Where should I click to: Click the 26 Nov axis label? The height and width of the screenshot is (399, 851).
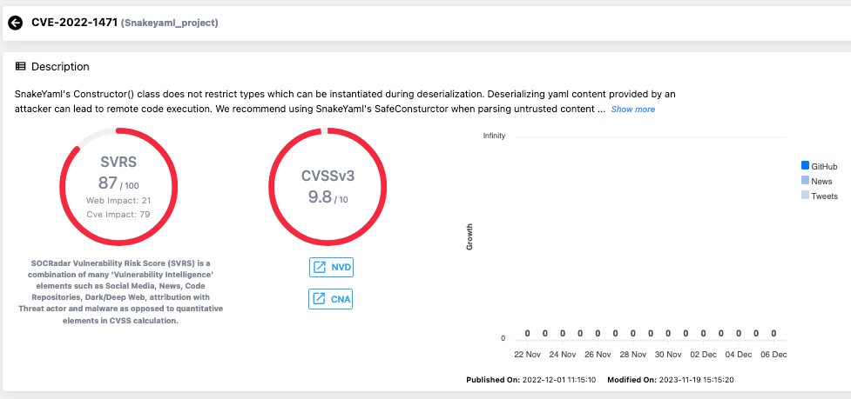point(598,355)
